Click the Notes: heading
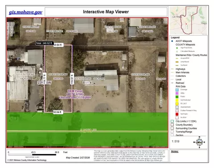 tap(175, 151)
